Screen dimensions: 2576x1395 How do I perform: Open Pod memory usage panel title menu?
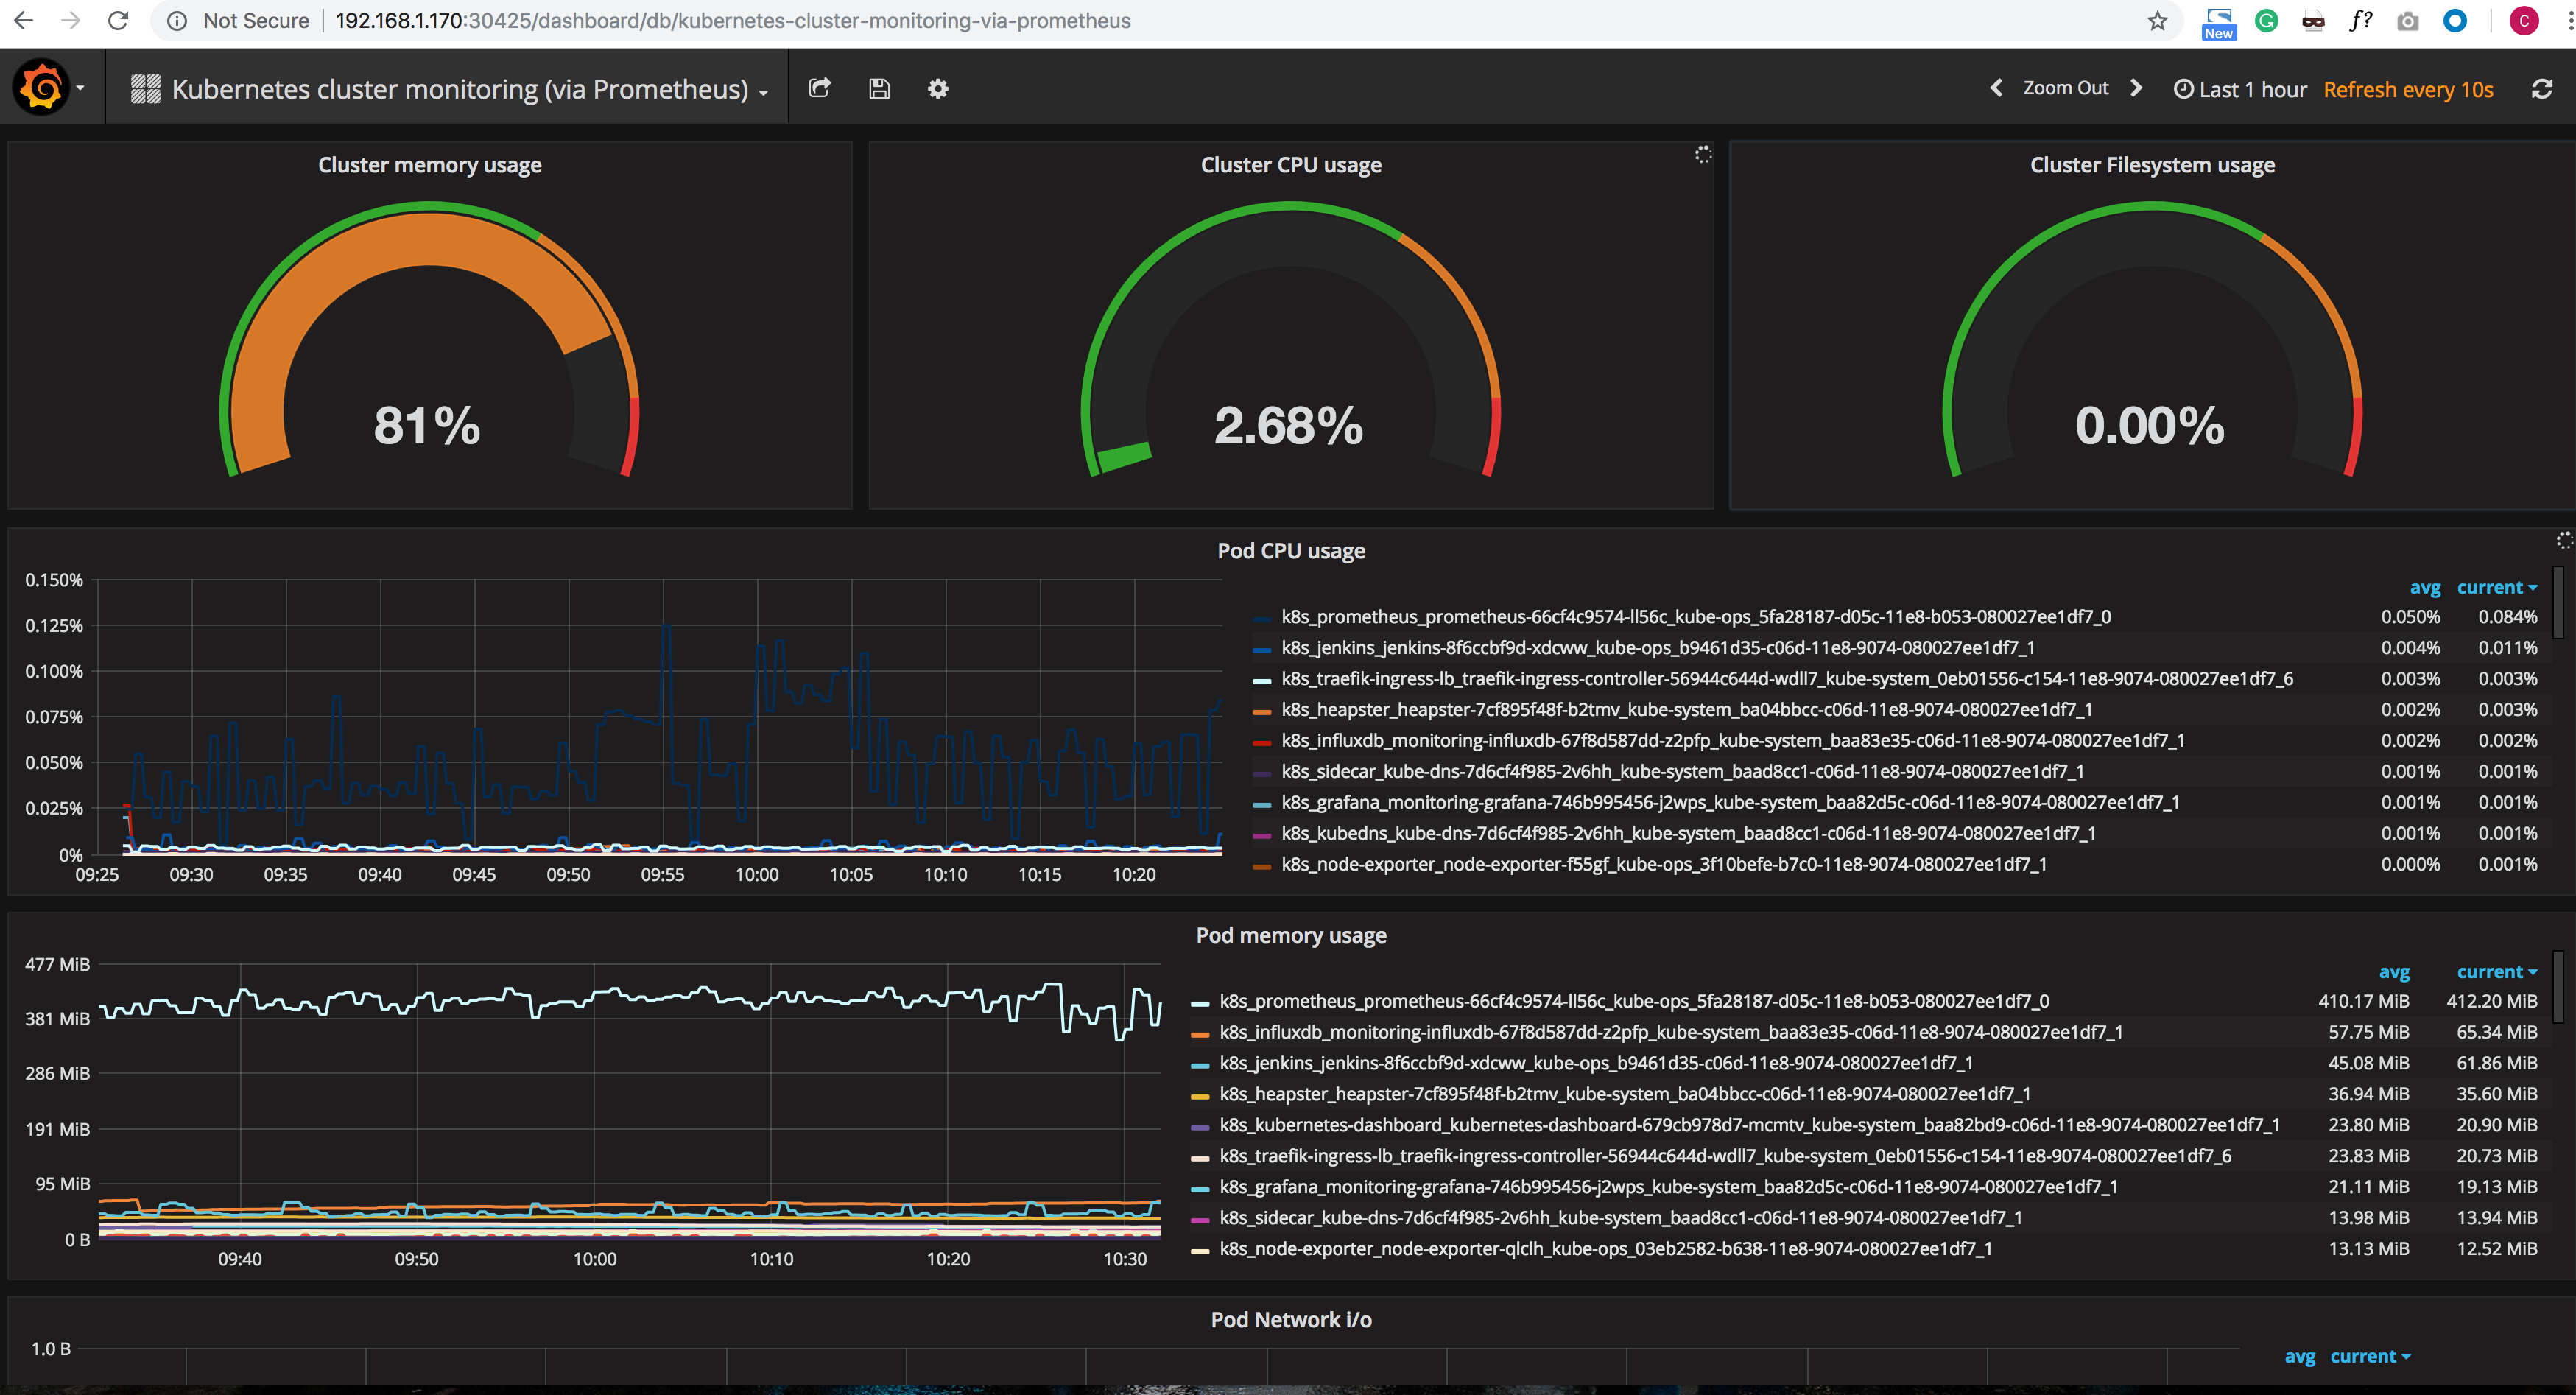click(x=1291, y=935)
